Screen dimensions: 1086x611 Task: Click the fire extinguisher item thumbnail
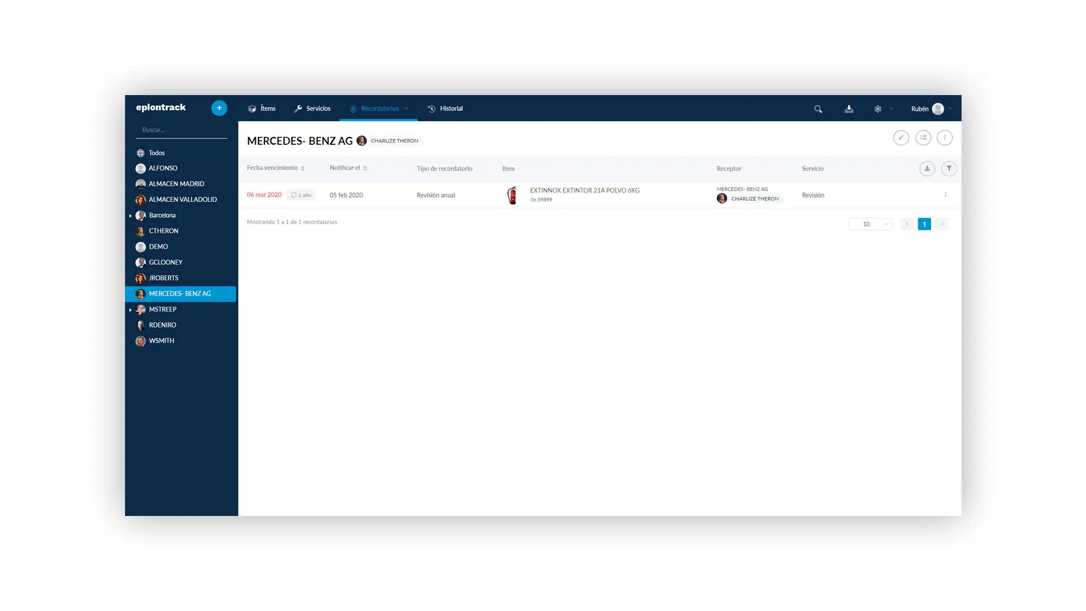point(512,195)
